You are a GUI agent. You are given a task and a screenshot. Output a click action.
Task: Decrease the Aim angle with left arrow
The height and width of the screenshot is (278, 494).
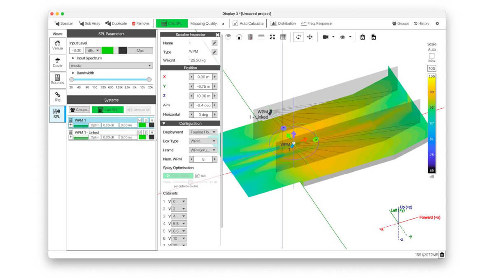[191, 105]
